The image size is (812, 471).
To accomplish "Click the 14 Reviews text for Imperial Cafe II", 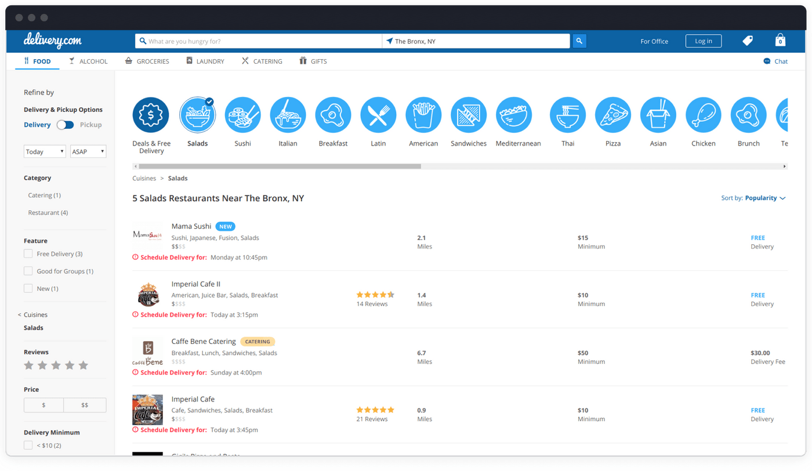I will tap(372, 304).
